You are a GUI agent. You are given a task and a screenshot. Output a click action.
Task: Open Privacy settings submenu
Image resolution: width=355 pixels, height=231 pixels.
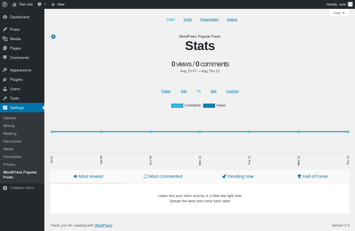[x=22, y=165]
